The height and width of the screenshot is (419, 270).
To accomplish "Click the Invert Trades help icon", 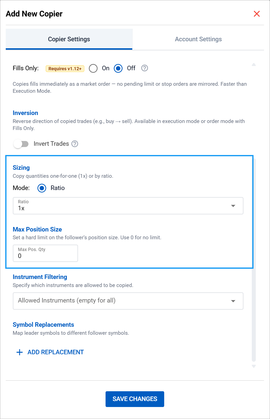I will pos(75,144).
